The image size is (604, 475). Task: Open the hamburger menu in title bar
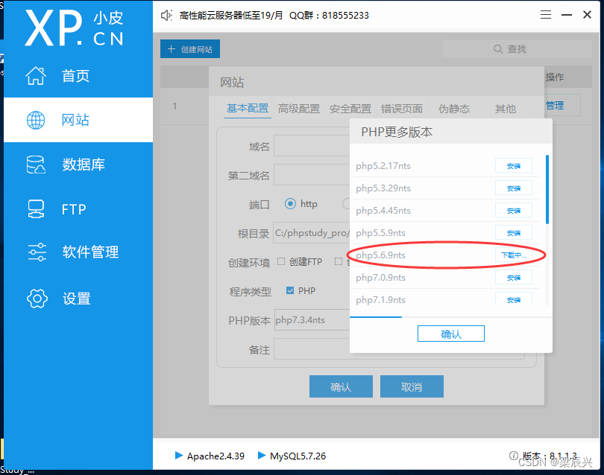pyautogui.click(x=545, y=15)
